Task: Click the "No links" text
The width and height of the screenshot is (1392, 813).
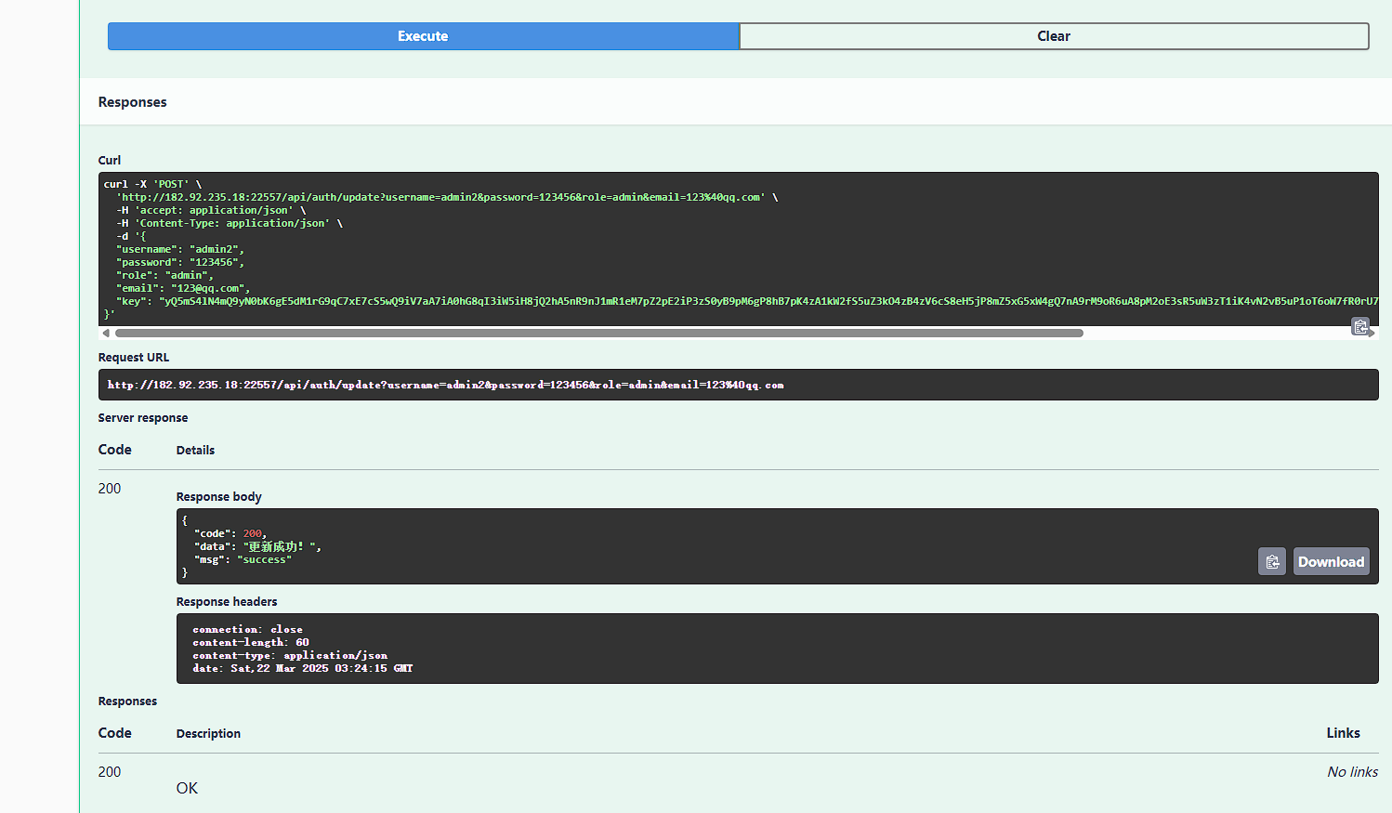Action: tap(1353, 772)
